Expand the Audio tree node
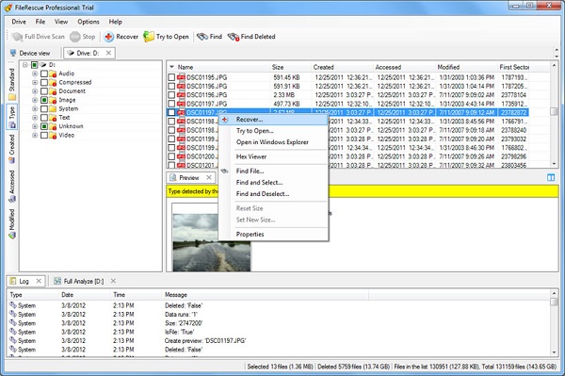The image size is (565, 376). coord(35,74)
